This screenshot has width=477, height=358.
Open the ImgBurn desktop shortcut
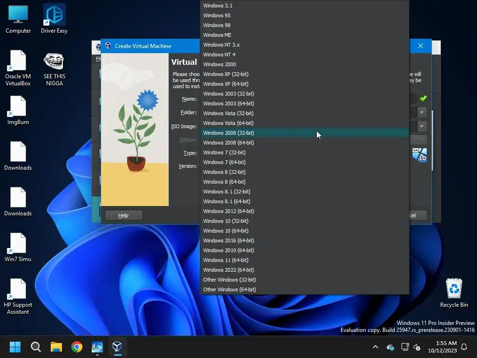[x=18, y=110]
